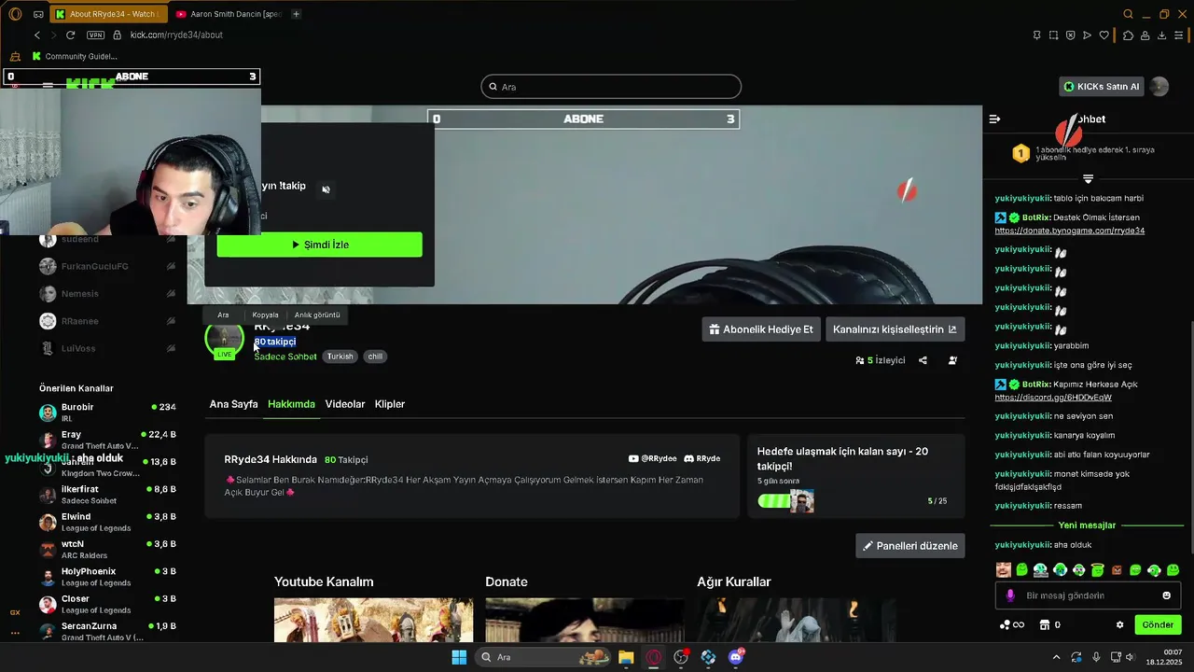Click the KICKs Satın Al button
This screenshot has width=1194, height=672.
click(1102, 87)
